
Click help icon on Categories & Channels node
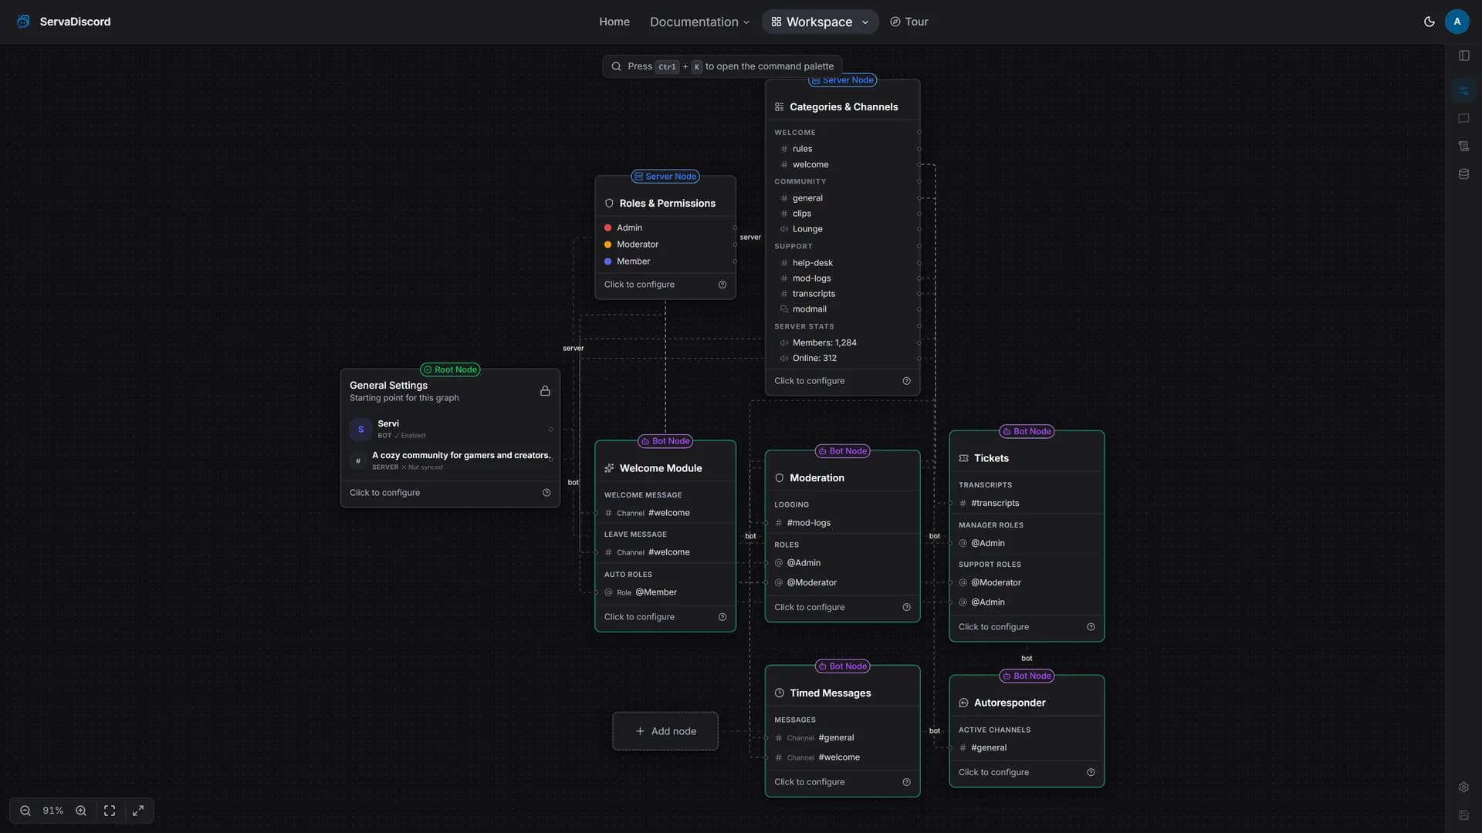point(907,381)
